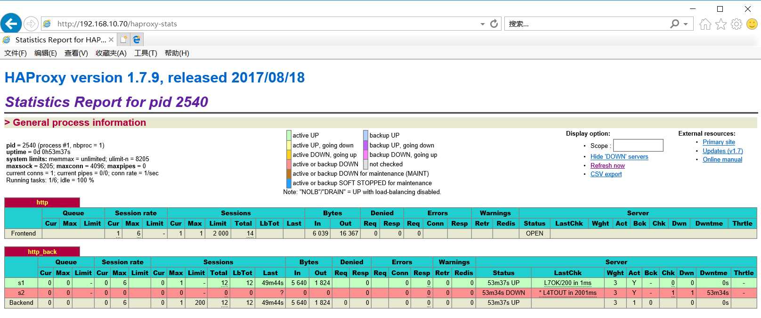Open the 查看(V) menu

pyautogui.click(x=76, y=53)
